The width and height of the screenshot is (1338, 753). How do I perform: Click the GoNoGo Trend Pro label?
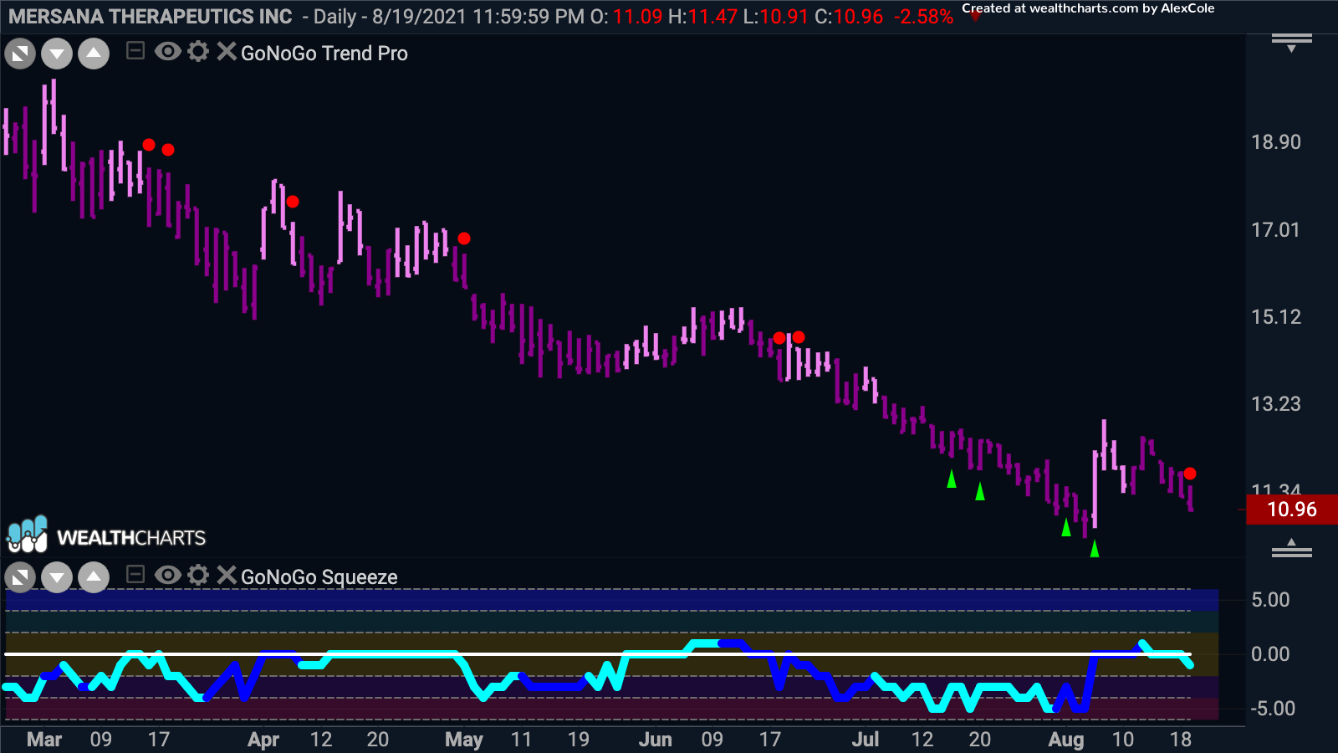tap(324, 54)
